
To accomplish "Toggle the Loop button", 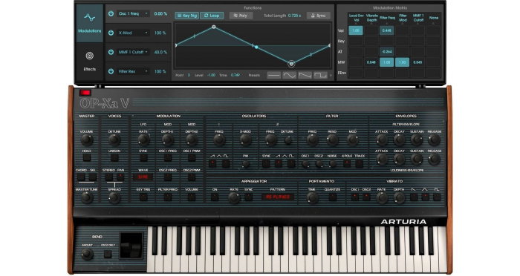I will [212, 16].
